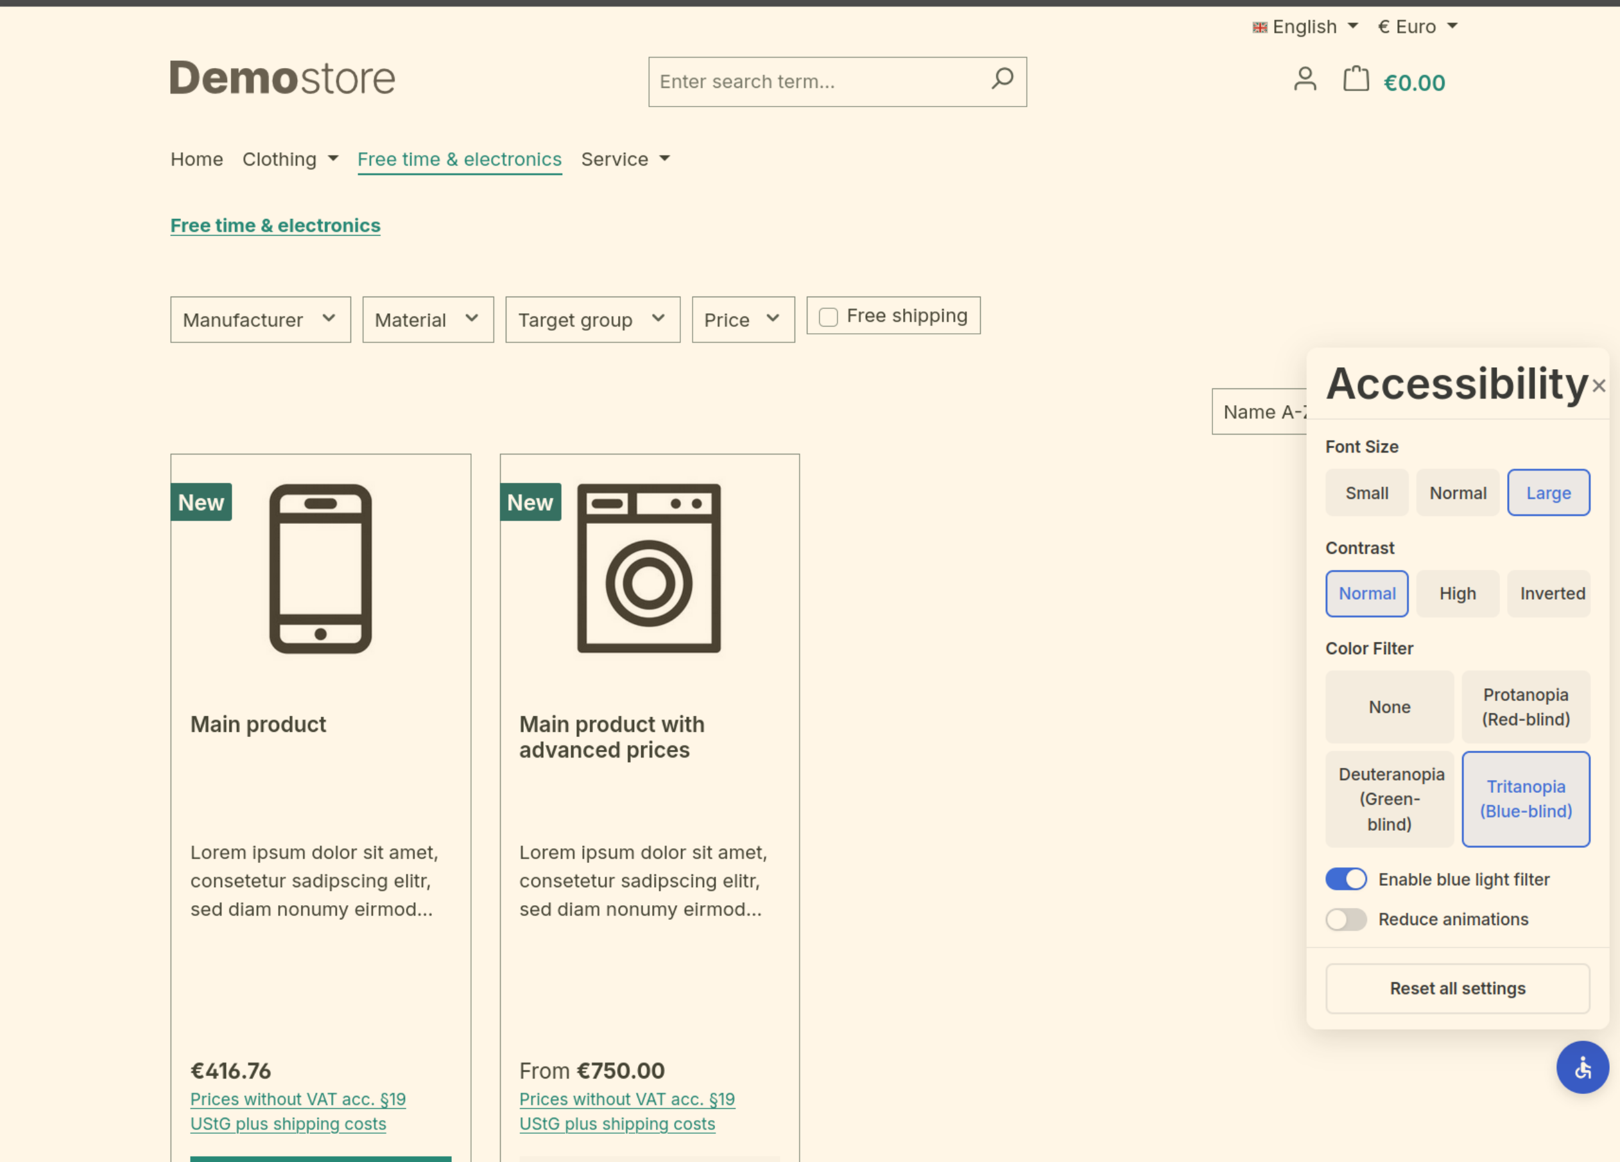The height and width of the screenshot is (1162, 1620).
Task: Click the round accessibility widget button
Action: (1582, 1067)
